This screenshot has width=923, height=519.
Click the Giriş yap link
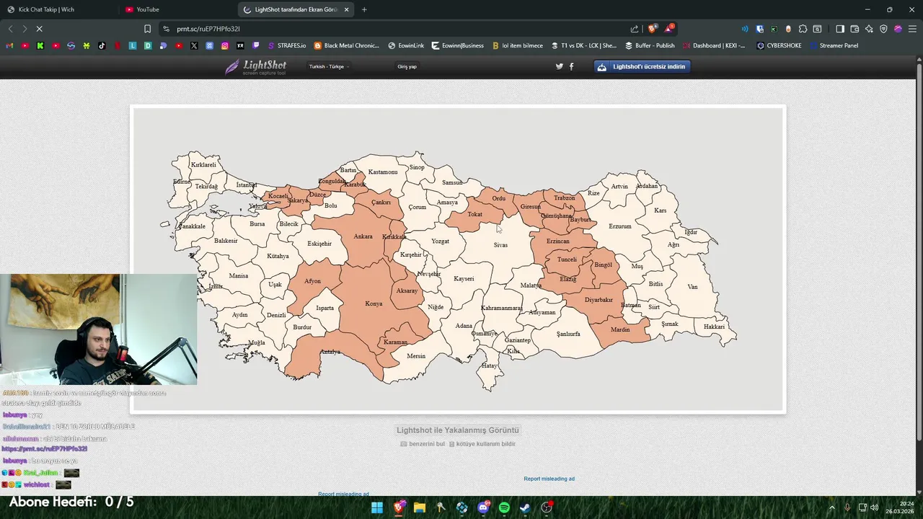coord(407,66)
